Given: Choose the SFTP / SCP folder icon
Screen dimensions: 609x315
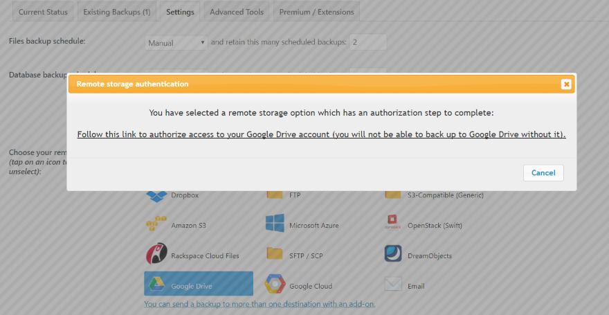Looking at the screenshot, I should (275, 255).
